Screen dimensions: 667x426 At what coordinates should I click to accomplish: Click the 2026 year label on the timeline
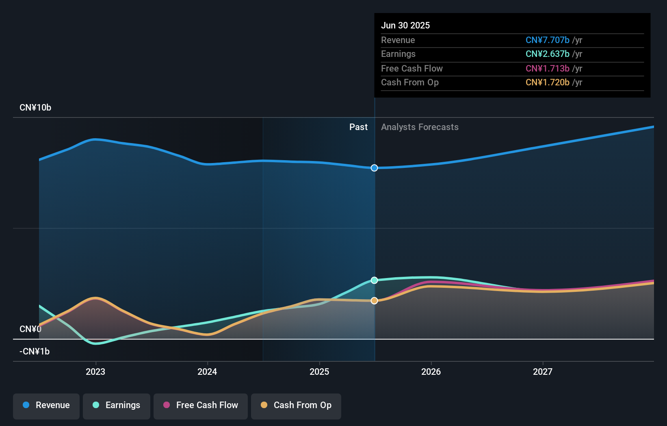pyautogui.click(x=431, y=371)
